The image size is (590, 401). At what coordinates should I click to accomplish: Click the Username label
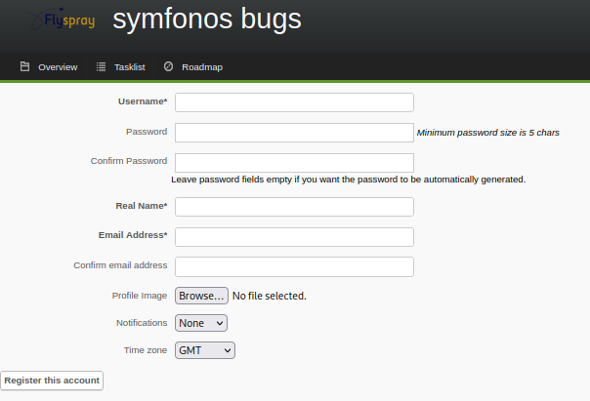[x=143, y=101]
